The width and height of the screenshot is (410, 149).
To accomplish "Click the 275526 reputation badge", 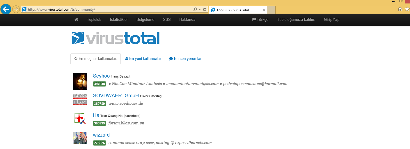I will [99, 143].
